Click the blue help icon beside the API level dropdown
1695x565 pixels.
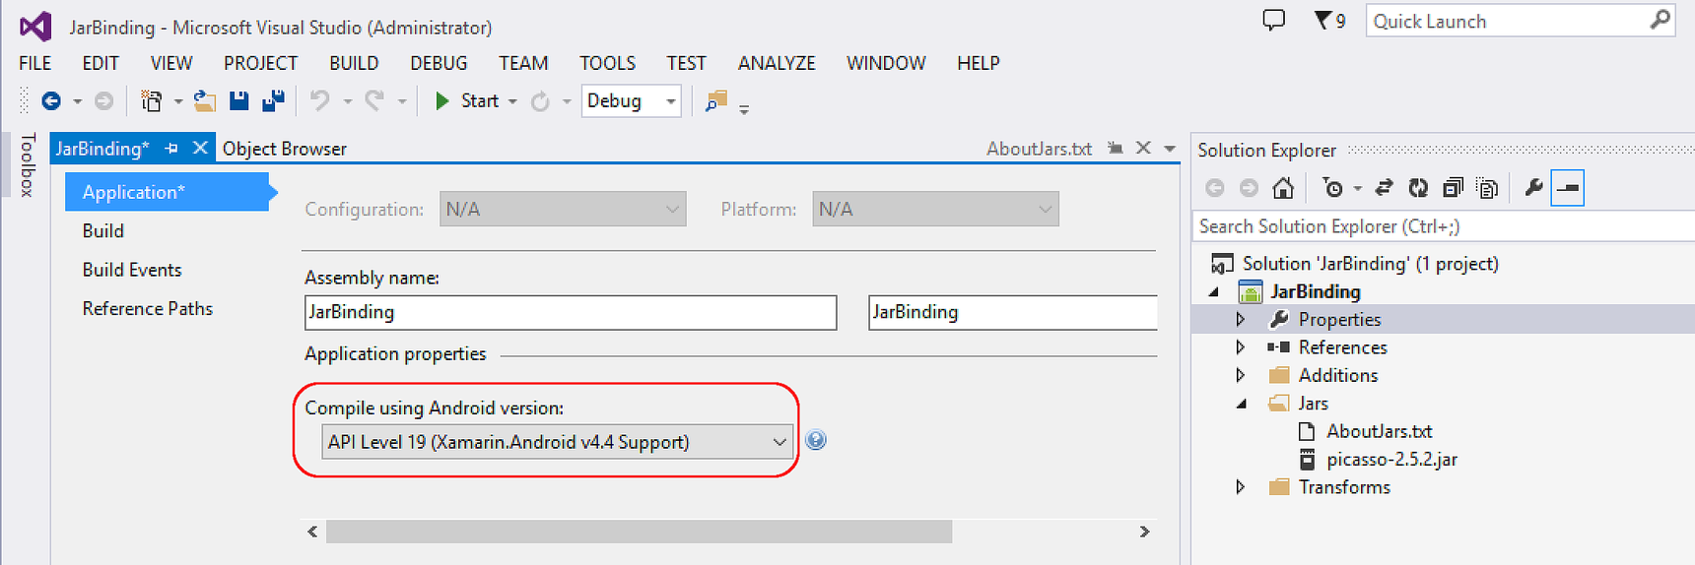[816, 440]
